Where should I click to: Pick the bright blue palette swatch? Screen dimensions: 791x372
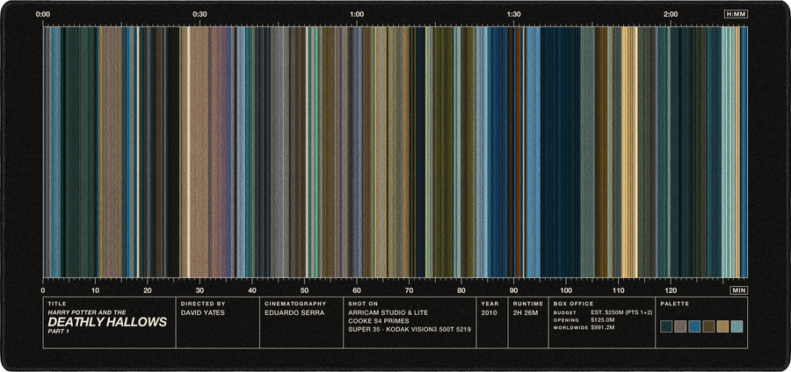694,326
